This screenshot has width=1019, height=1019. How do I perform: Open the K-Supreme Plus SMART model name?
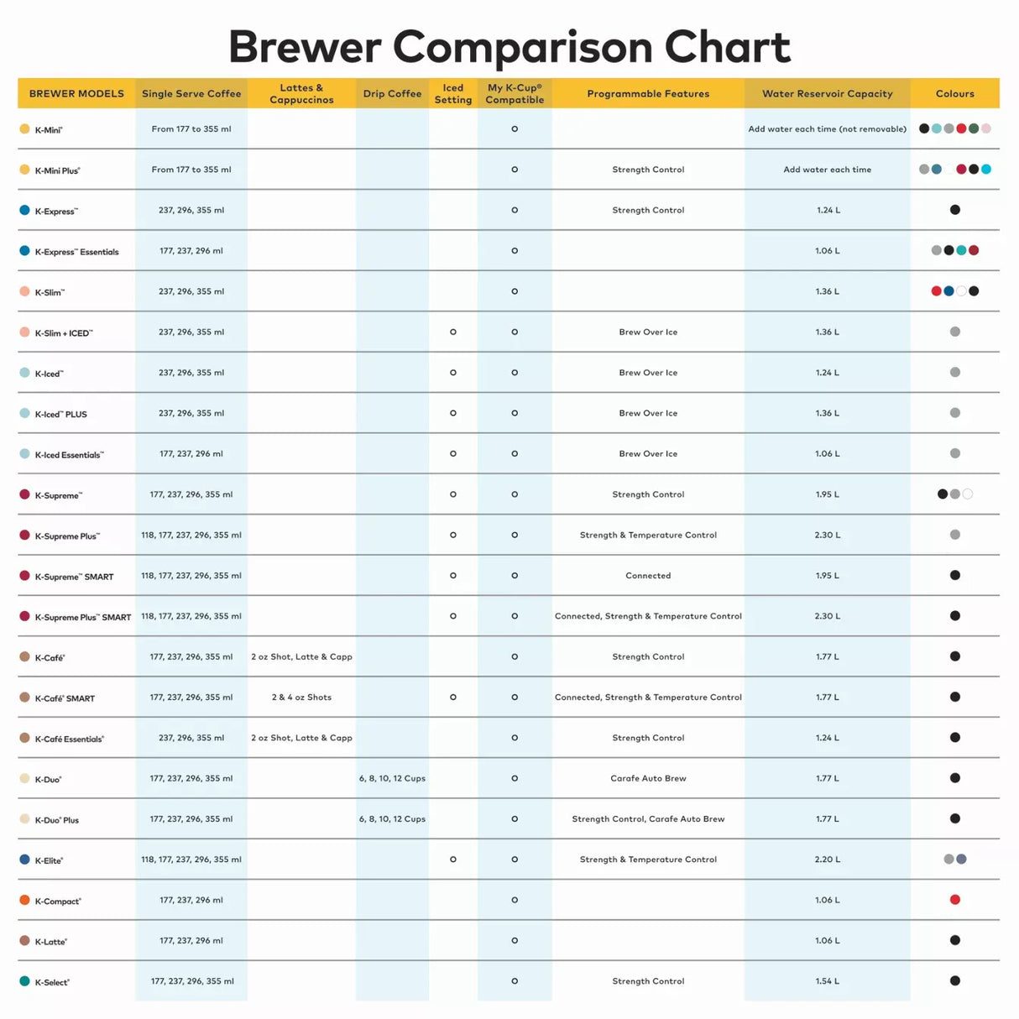pos(83,617)
